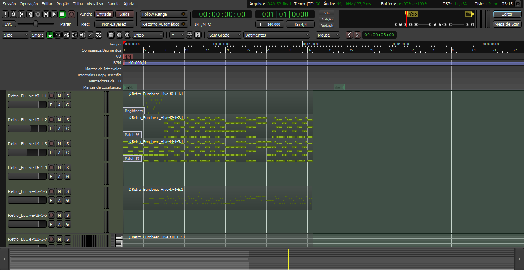
Task: Solo track Retro_Eu..ve-t8-1-6
Action: [67, 215]
